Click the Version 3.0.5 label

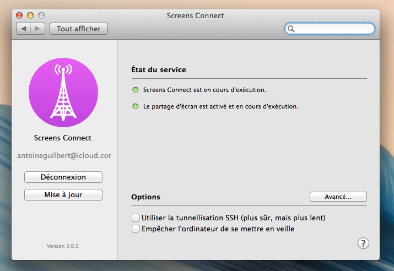(x=63, y=246)
